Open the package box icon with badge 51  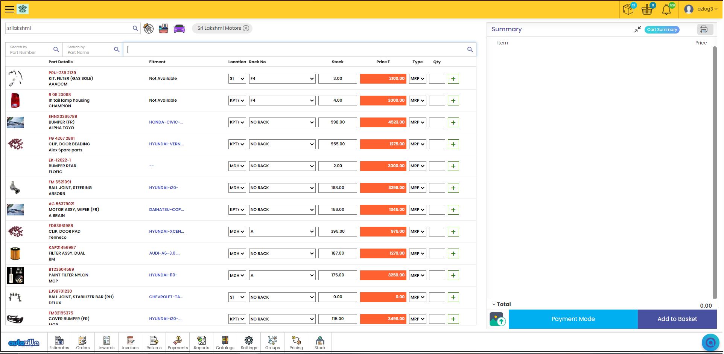click(x=628, y=9)
